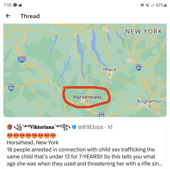Screen dimensions: 170x169
Task: Tap the back arrow
Action: [8, 16]
